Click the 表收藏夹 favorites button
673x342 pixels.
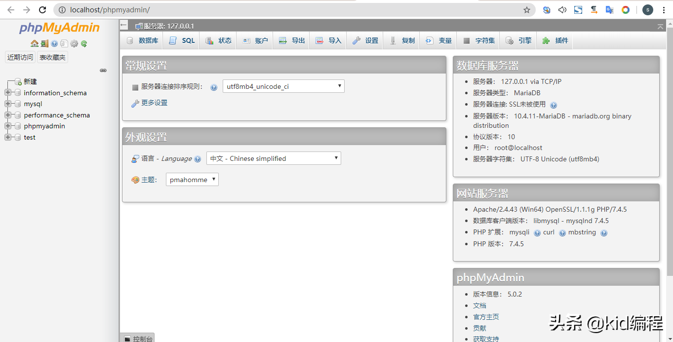(x=52, y=57)
